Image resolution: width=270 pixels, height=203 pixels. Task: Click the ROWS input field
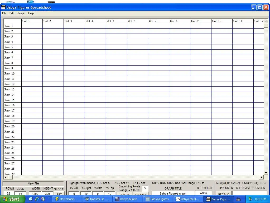click(8, 193)
